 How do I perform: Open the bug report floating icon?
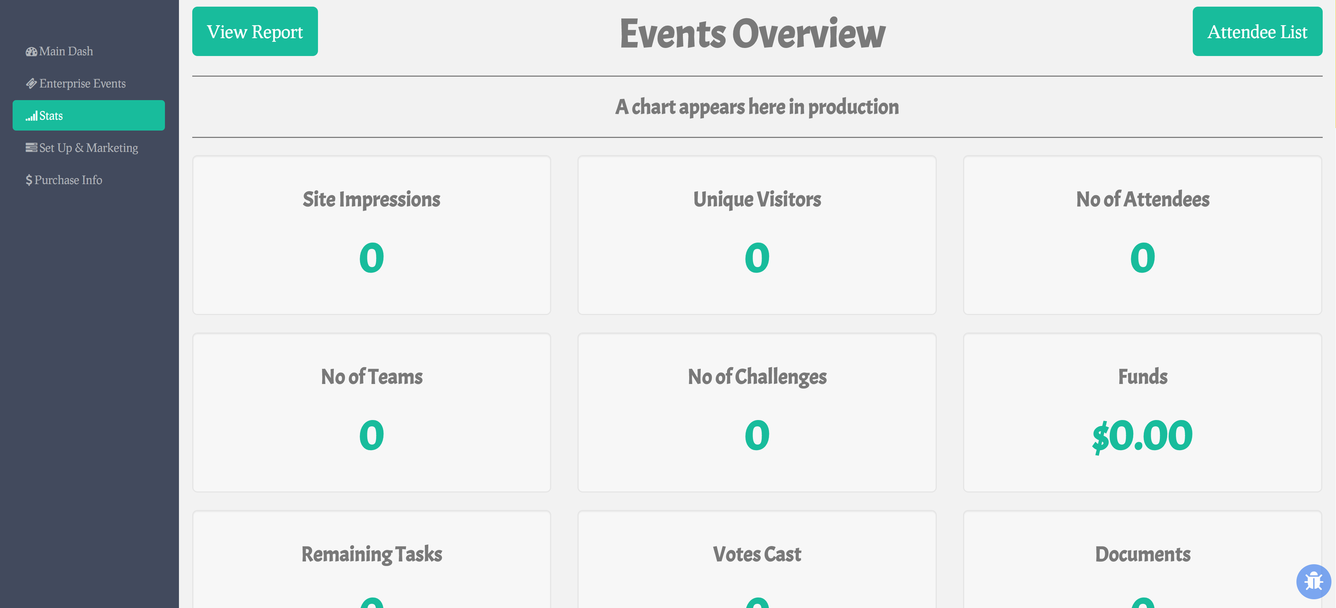[1314, 581]
